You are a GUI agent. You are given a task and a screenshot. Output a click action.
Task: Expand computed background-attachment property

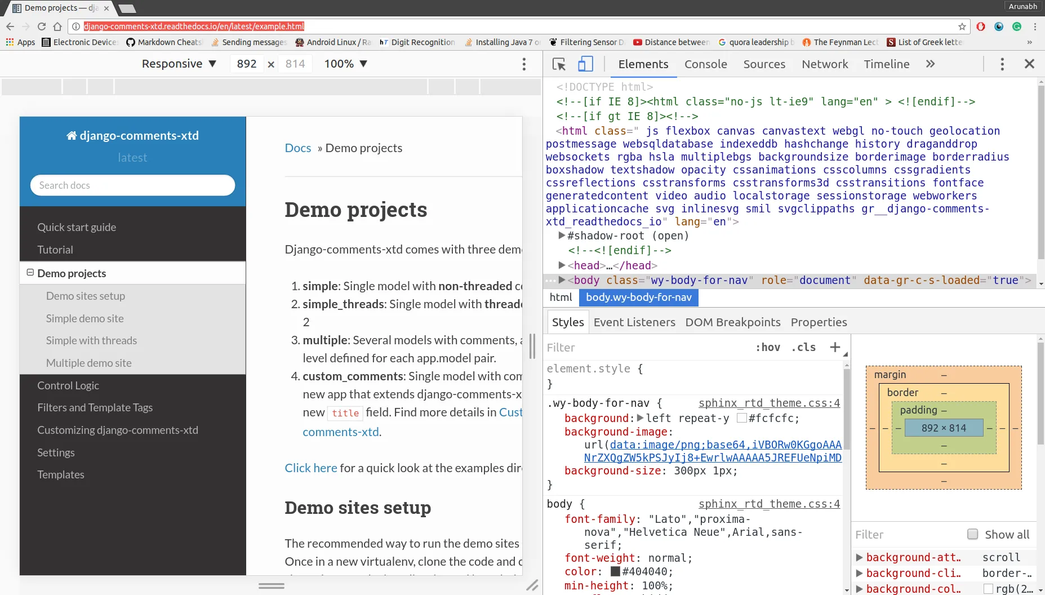coord(860,557)
